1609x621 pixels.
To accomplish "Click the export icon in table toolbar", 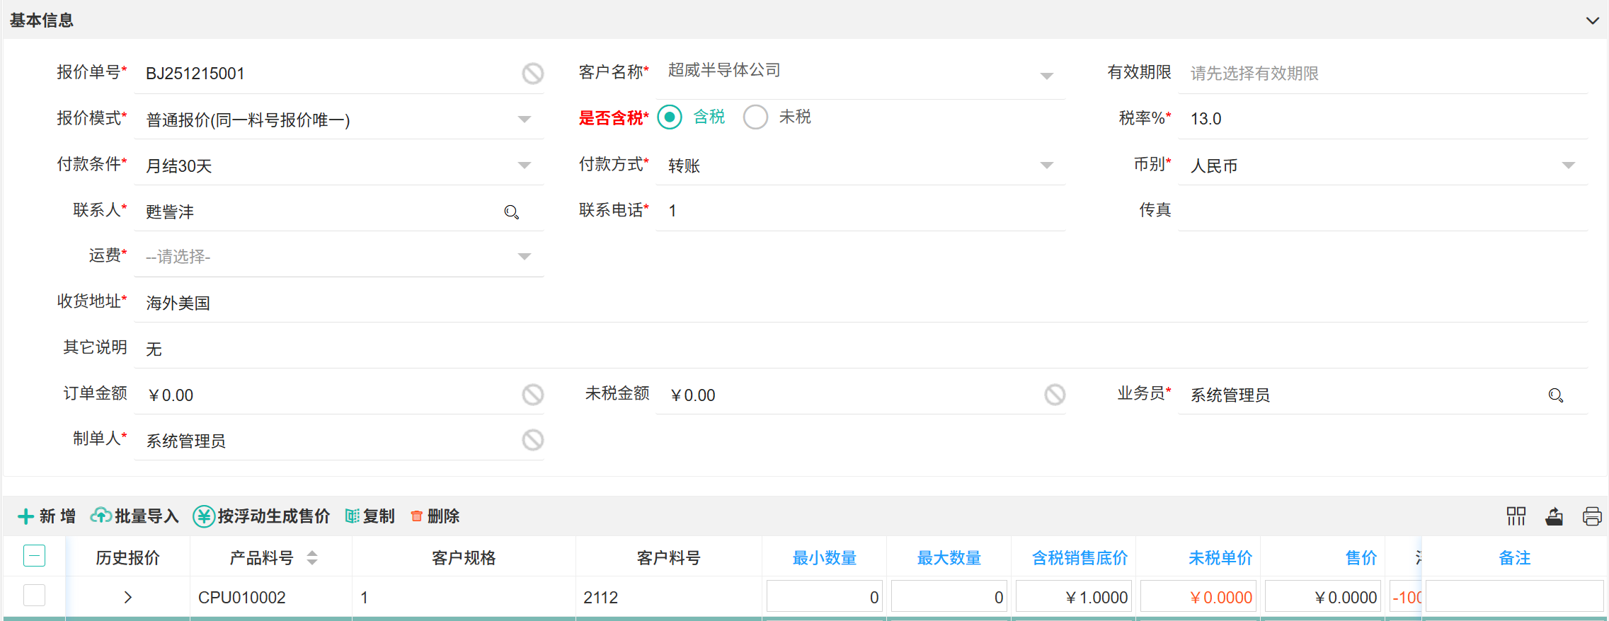I will 1554,516.
